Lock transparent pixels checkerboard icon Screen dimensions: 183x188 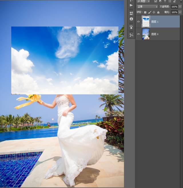coord(145,12)
